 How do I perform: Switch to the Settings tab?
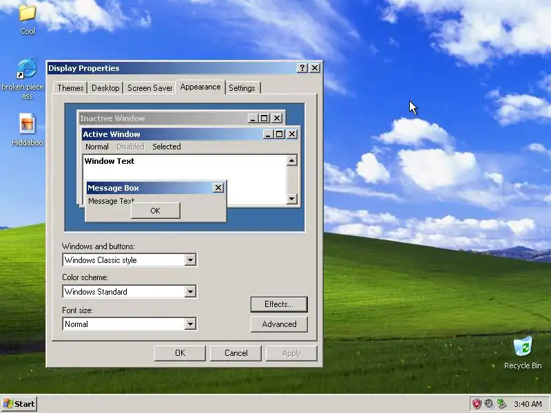coord(242,88)
